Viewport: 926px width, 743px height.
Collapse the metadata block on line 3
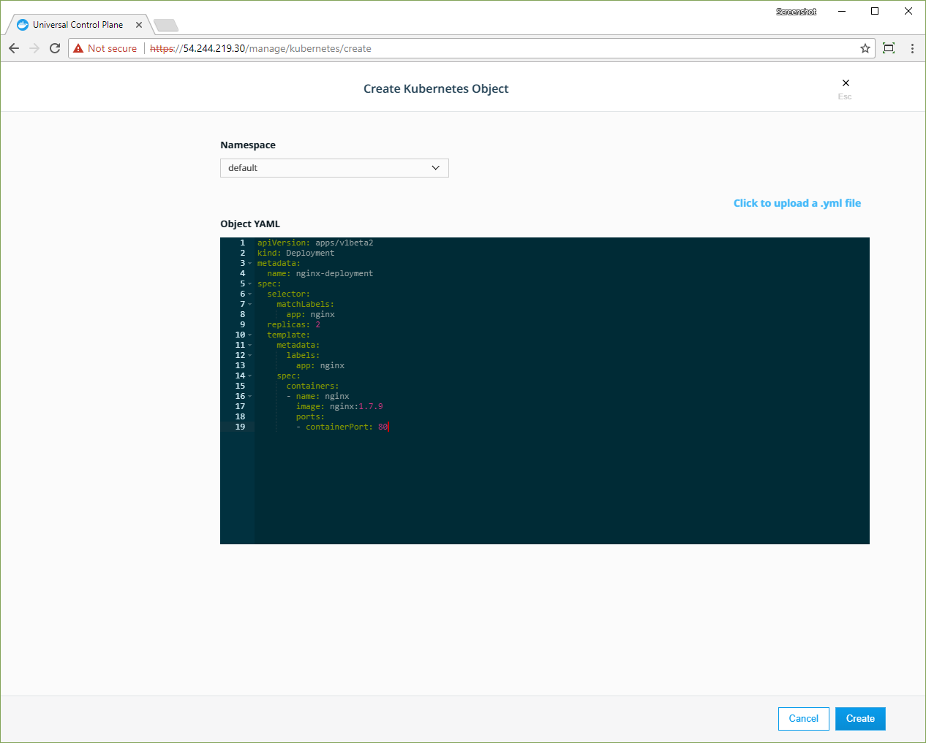tap(250, 264)
